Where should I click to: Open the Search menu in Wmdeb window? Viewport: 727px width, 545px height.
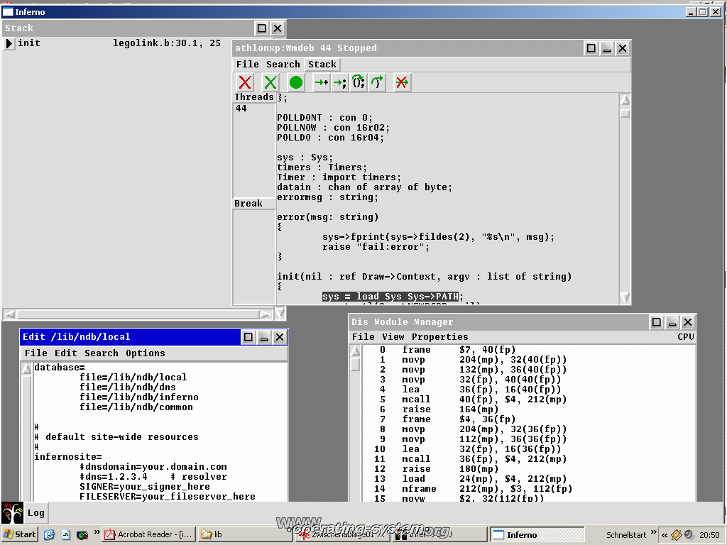tap(283, 65)
